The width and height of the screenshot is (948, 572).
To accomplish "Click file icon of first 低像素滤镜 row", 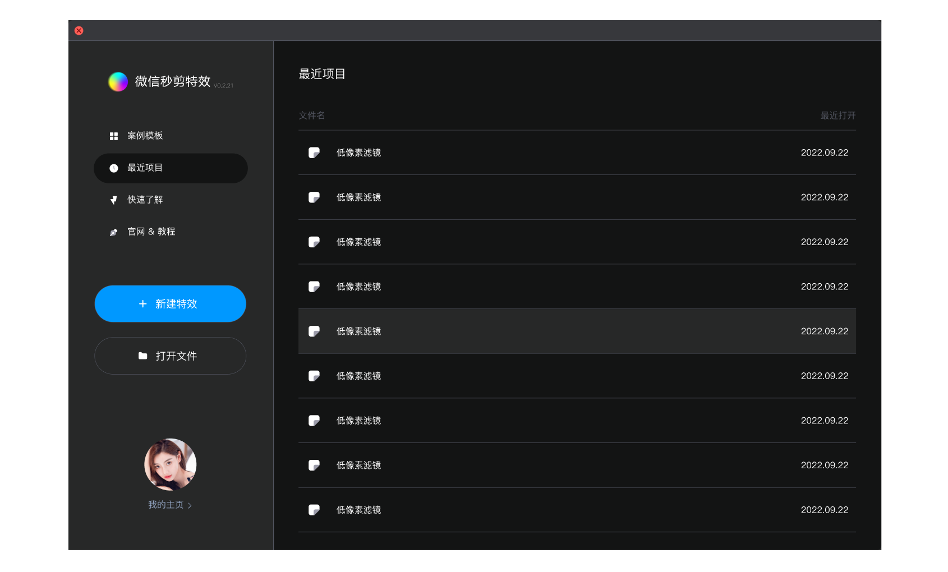I will [314, 153].
